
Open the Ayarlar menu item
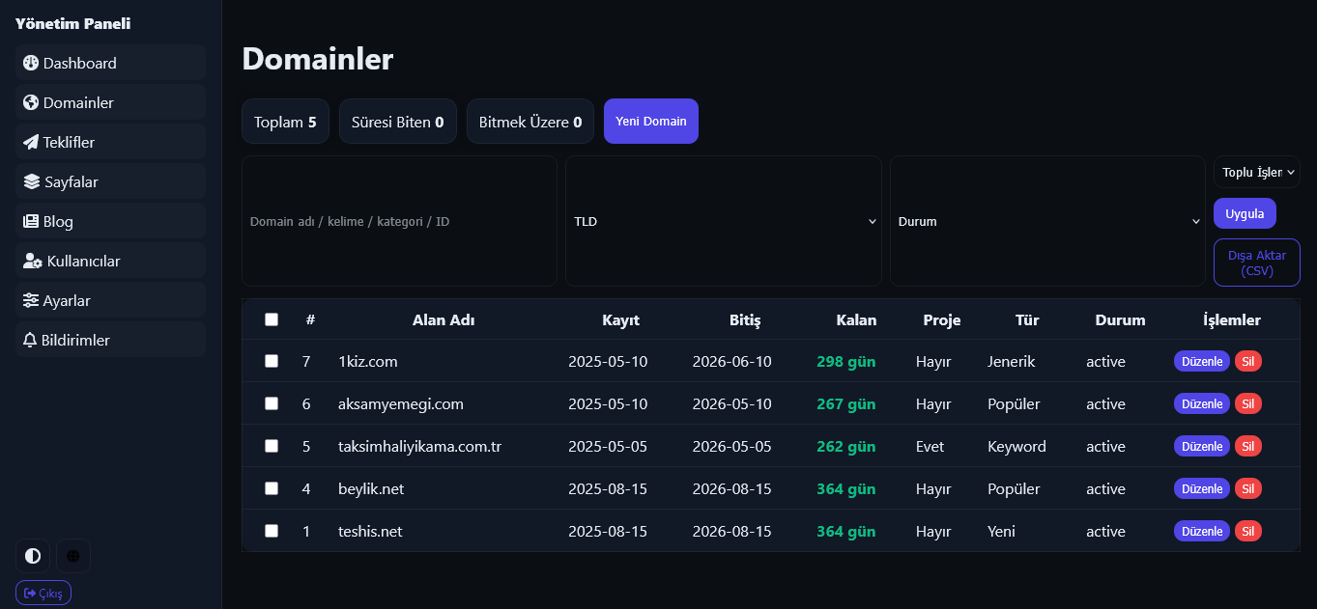pos(110,300)
